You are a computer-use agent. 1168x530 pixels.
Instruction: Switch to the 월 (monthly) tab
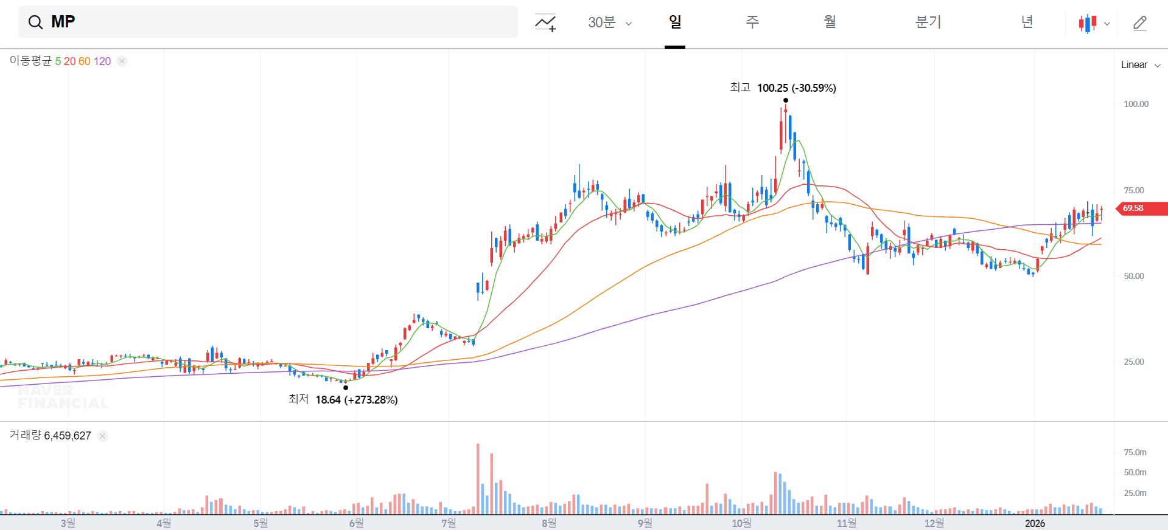830,22
